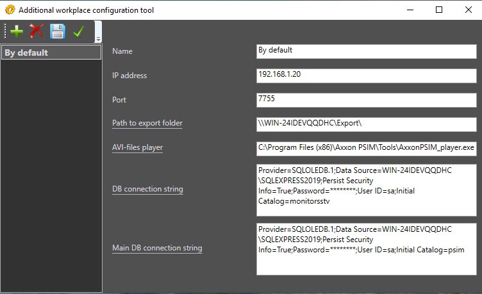Open the toolbar overflow dropdown arrow
This screenshot has width=482, height=294.
98,38
